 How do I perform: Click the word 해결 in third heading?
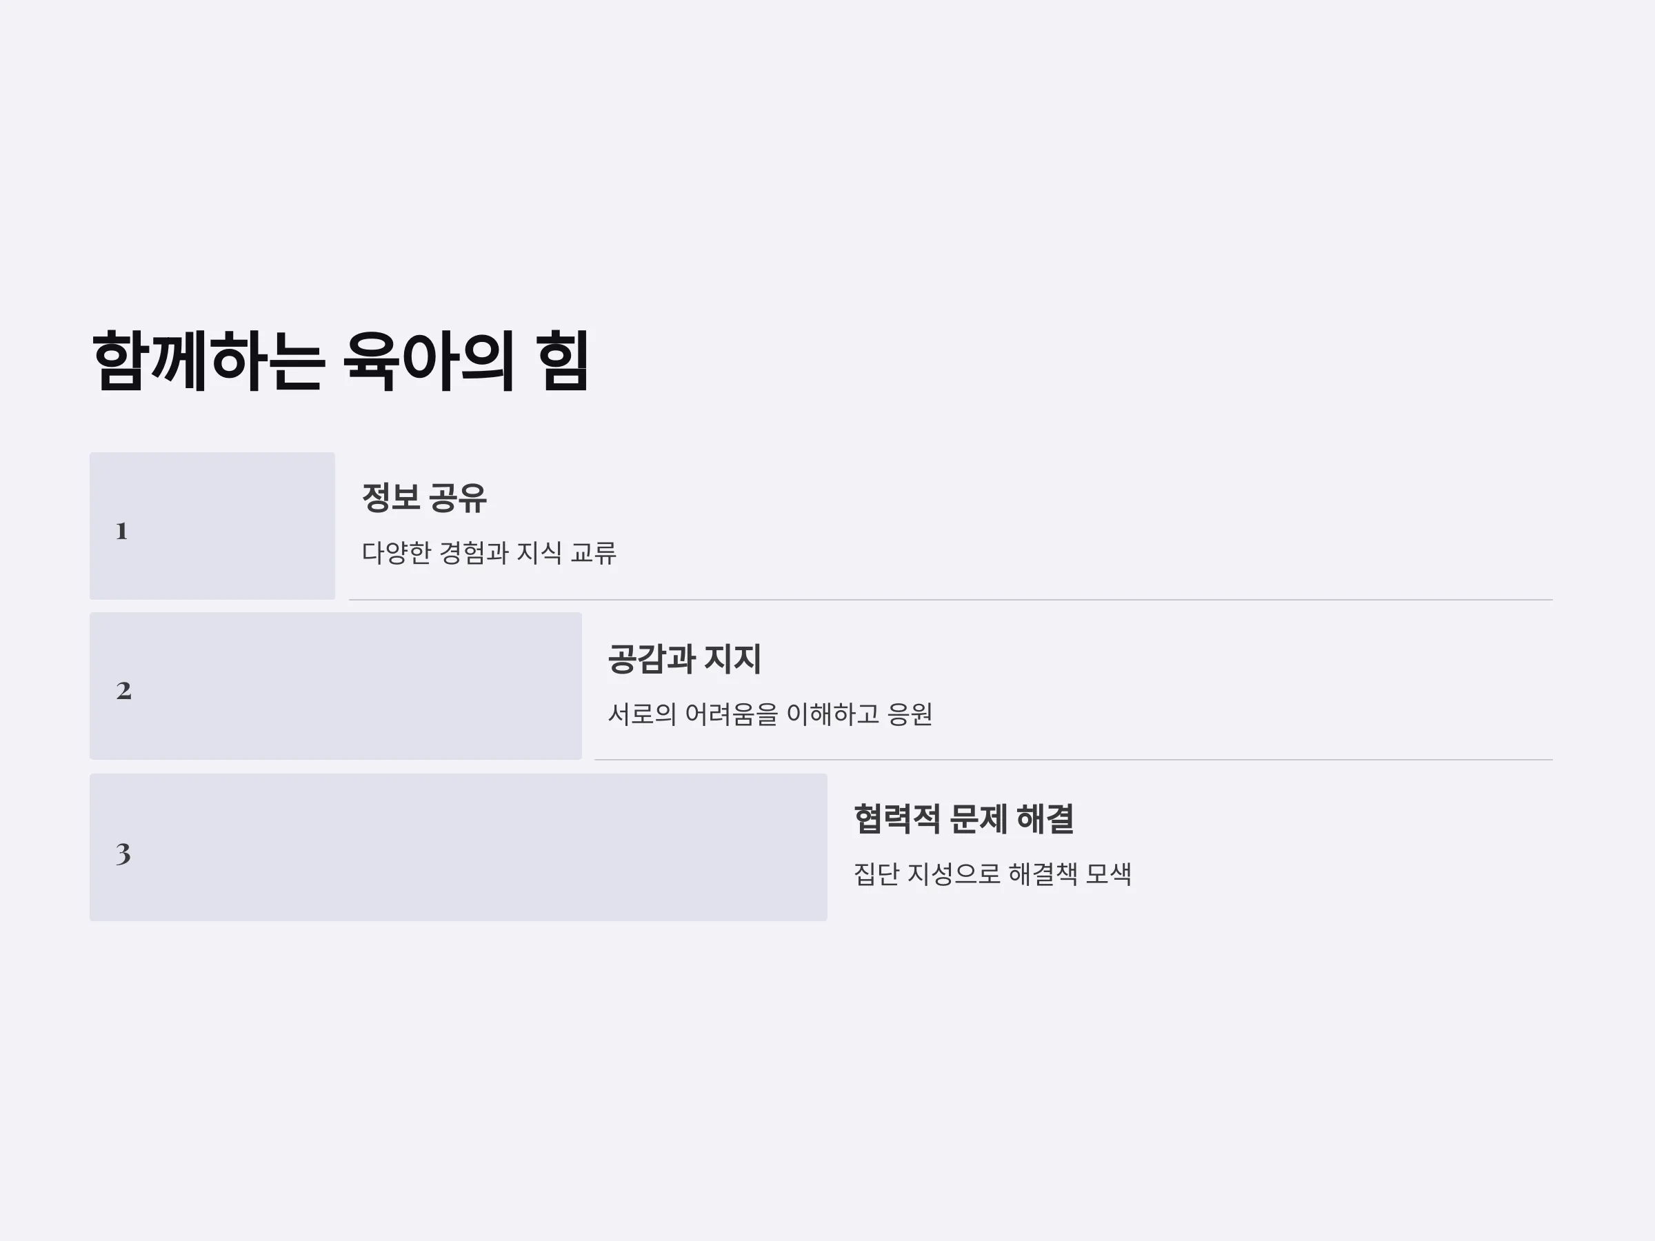click(1046, 819)
